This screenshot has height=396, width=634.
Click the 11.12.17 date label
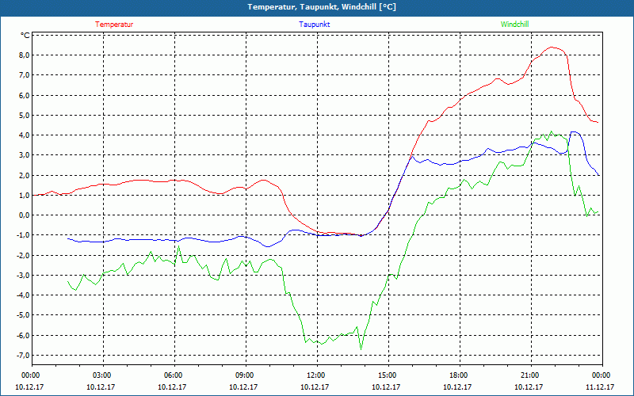coord(600,386)
